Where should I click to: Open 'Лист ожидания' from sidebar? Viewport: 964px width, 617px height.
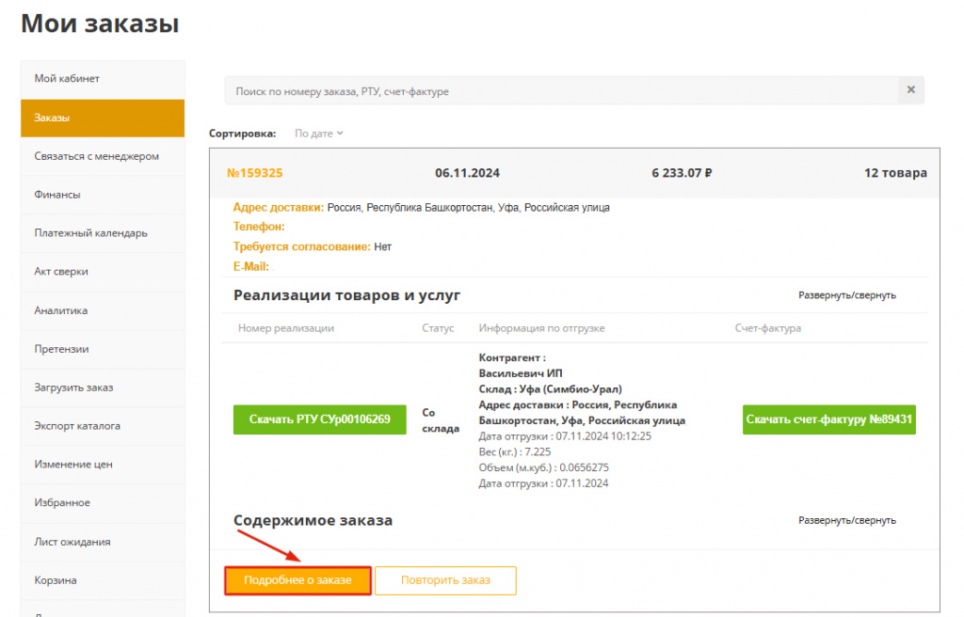coord(72,542)
